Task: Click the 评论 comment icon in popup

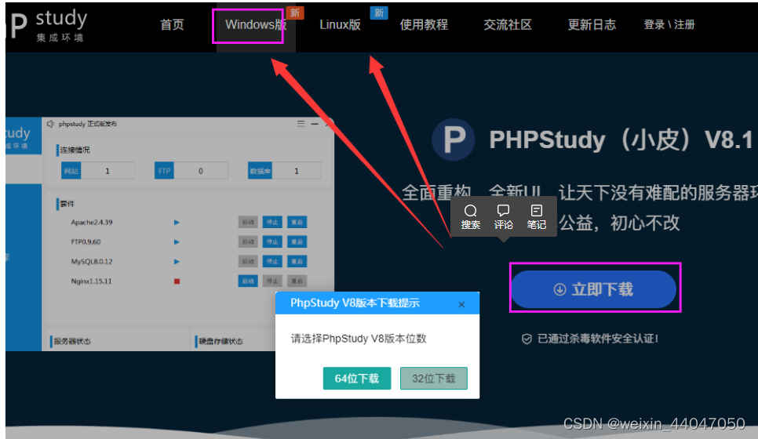Action: (503, 217)
